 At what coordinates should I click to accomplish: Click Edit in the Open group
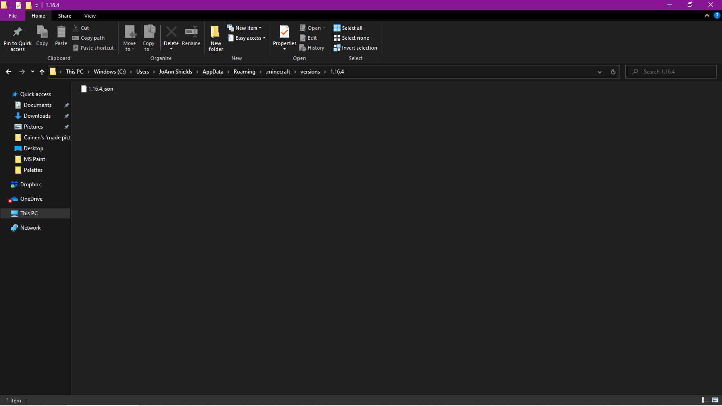click(308, 38)
